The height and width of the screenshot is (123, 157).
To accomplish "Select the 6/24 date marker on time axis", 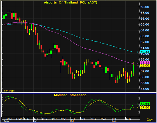I will point(64,119).
